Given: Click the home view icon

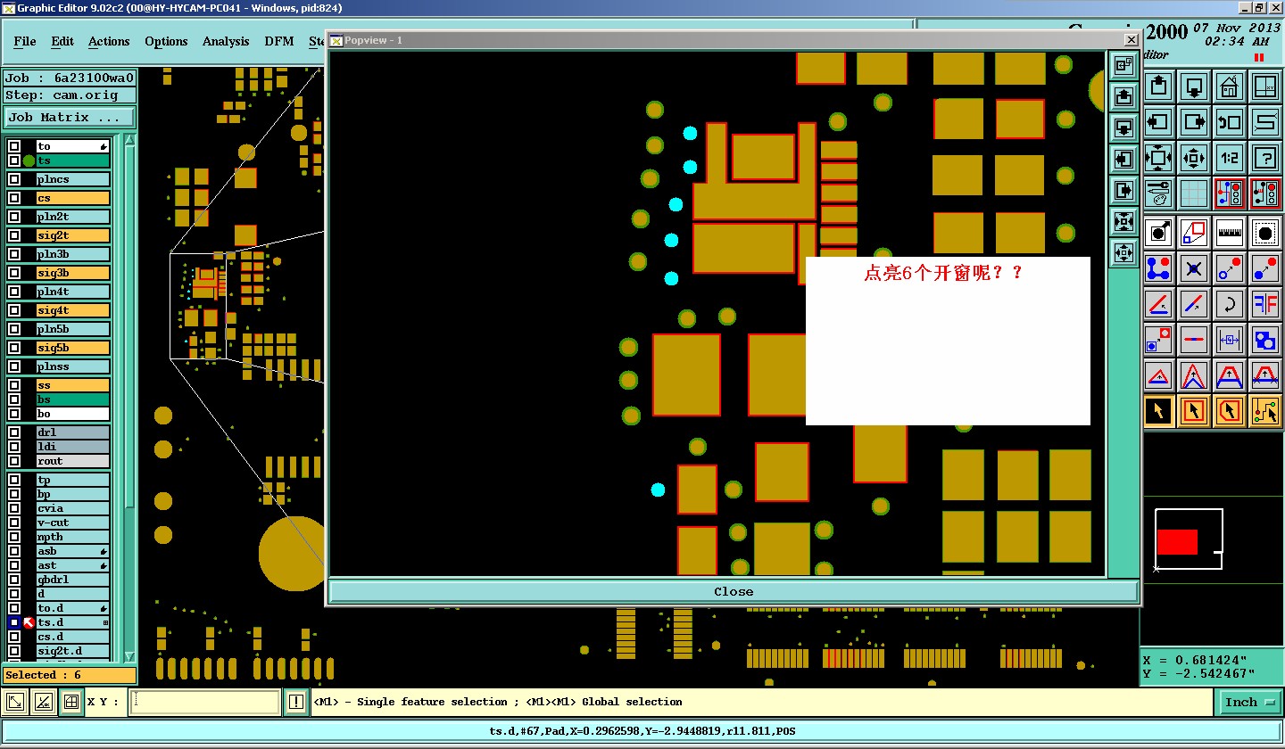Looking at the screenshot, I should click(1230, 87).
